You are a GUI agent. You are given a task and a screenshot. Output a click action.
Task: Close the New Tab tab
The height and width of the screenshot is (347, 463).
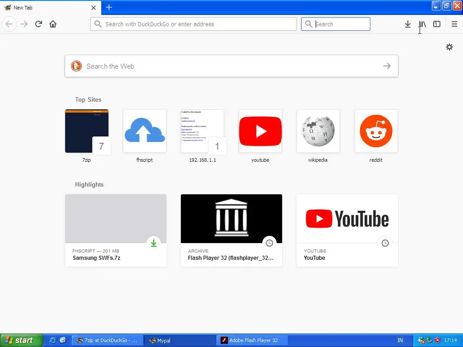click(x=94, y=8)
